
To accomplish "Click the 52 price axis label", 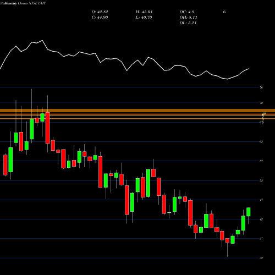I will pyautogui.click(x=261, y=180).
